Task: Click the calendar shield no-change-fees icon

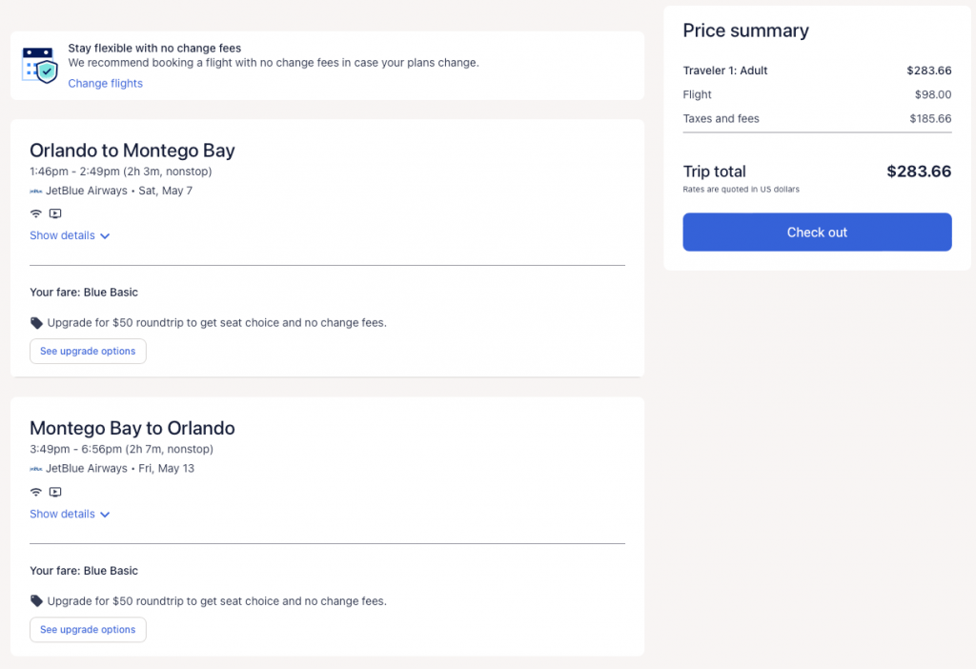Action: (x=40, y=64)
